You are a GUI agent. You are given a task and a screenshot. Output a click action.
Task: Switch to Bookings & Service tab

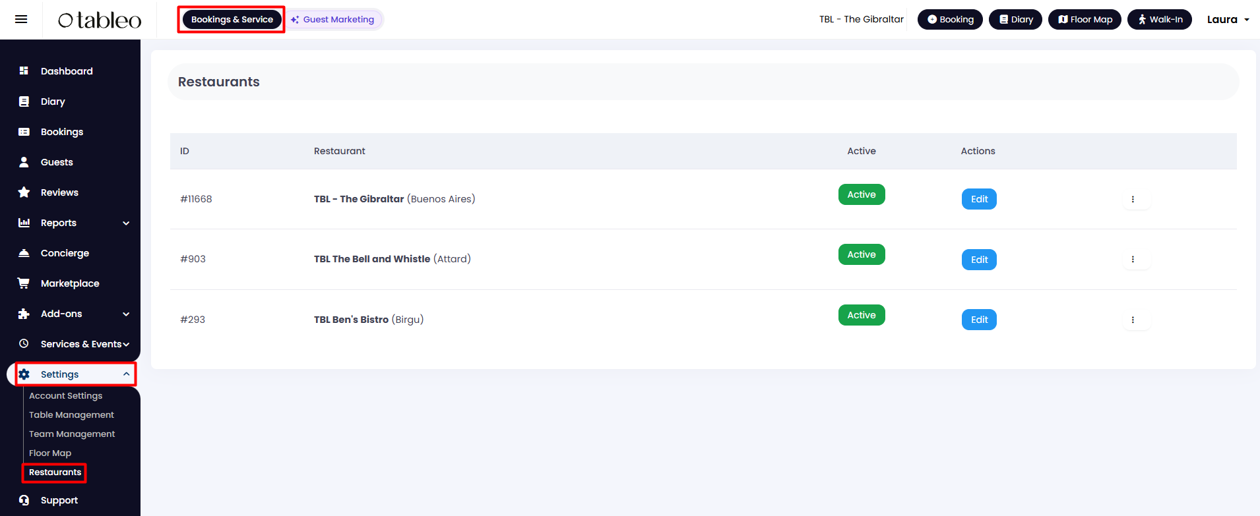[232, 20]
